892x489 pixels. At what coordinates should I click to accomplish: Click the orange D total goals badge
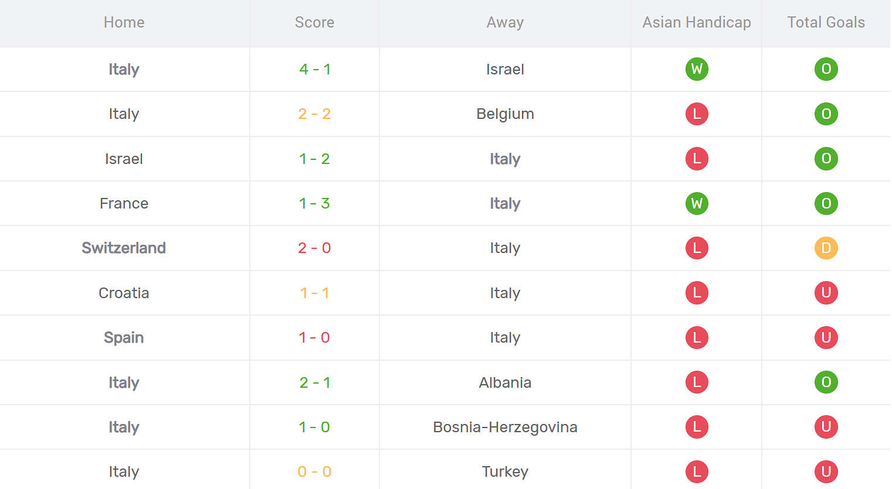pyautogui.click(x=826, y=248)
